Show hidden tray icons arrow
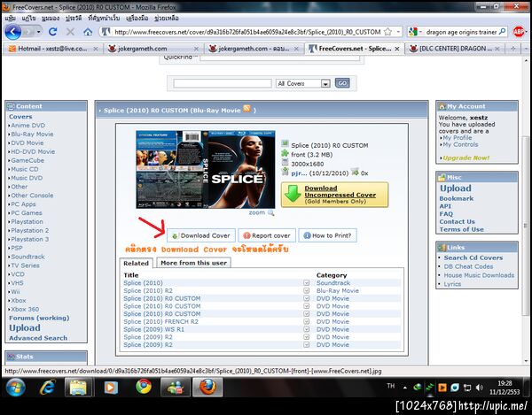The height and width of the screenshot is (415, 532). click(405, 388)
